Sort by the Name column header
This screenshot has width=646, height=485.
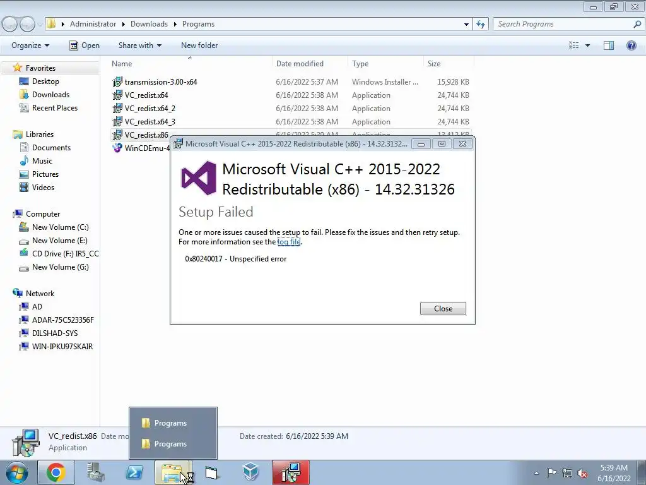(x=122, y=64)
